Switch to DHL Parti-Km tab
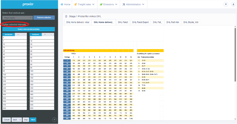 173,22
